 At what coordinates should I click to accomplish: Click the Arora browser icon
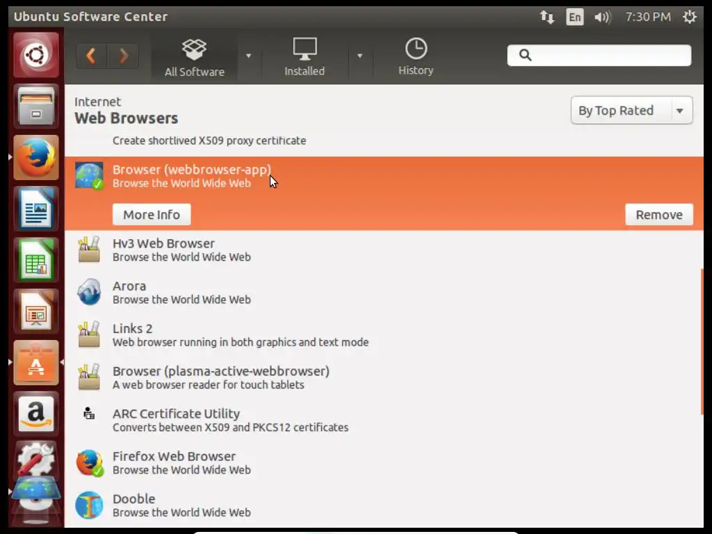pyautogui.click(x=89, y=292)
